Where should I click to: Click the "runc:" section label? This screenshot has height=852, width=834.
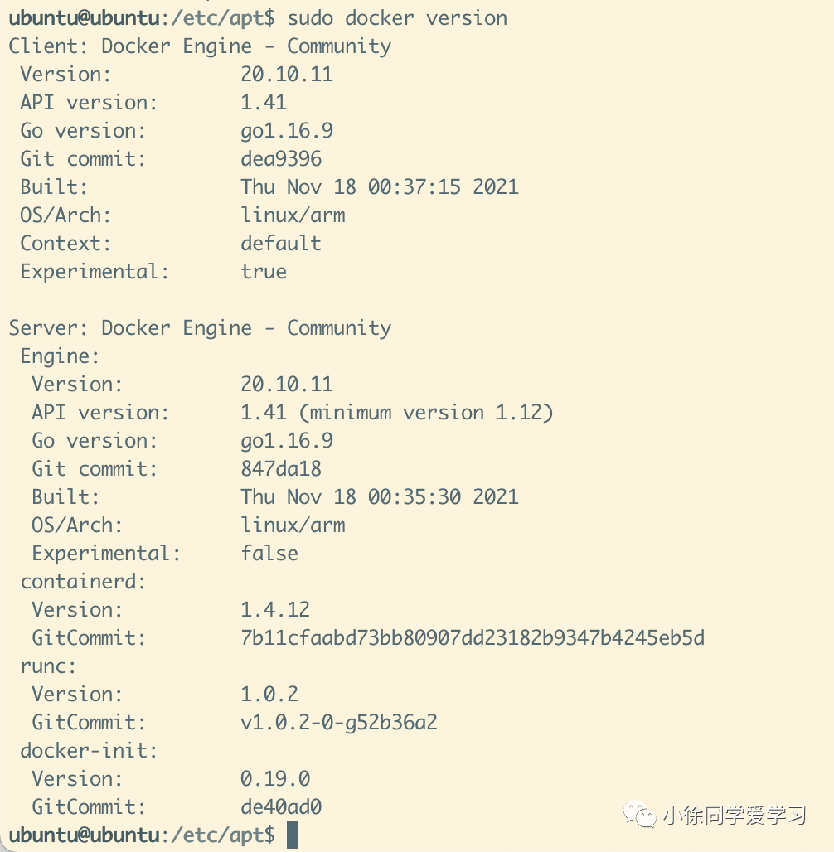(48, 666)
